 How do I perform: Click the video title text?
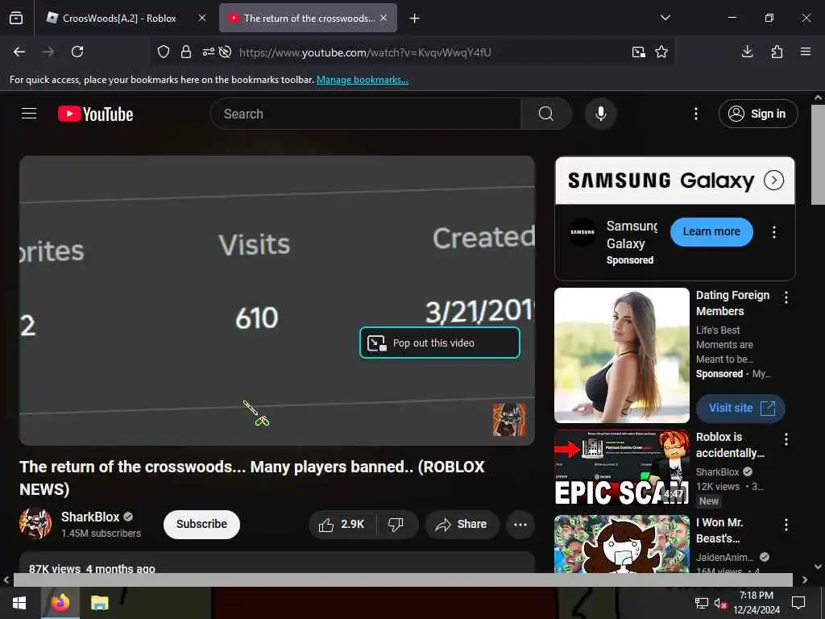point(252,477)
